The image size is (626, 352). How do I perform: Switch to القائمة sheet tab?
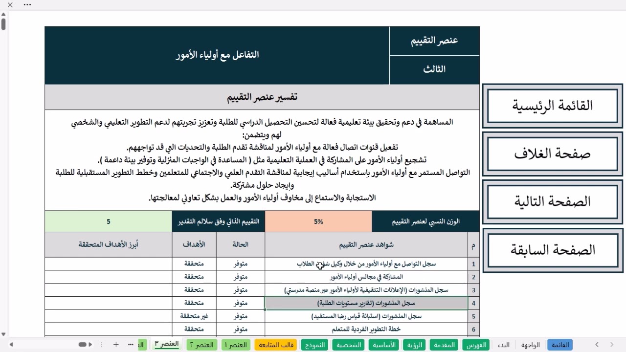560,345
